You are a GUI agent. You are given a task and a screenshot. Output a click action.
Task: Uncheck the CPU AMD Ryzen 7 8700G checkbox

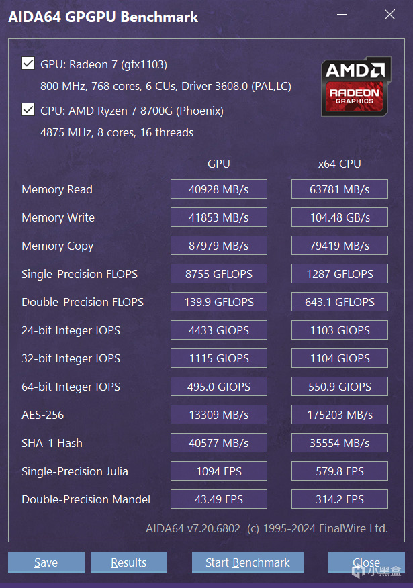pyautogui.click(x=28, y=109)
